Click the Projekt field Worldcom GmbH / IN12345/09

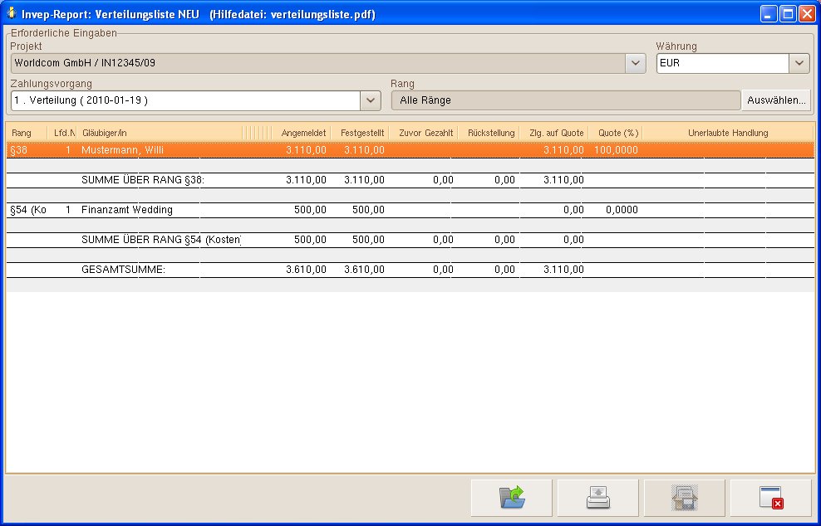317,63
